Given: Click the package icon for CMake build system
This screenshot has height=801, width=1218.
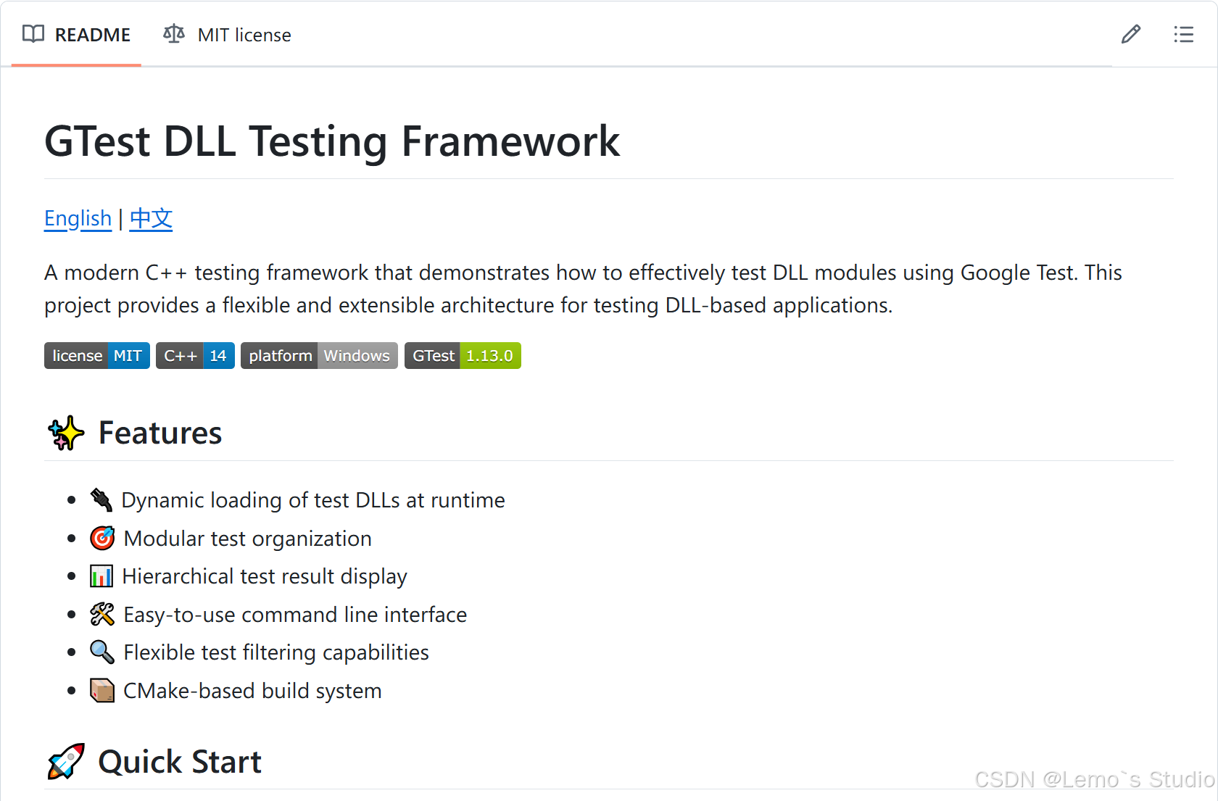Looking at the screenshot, I should (102, 690).
